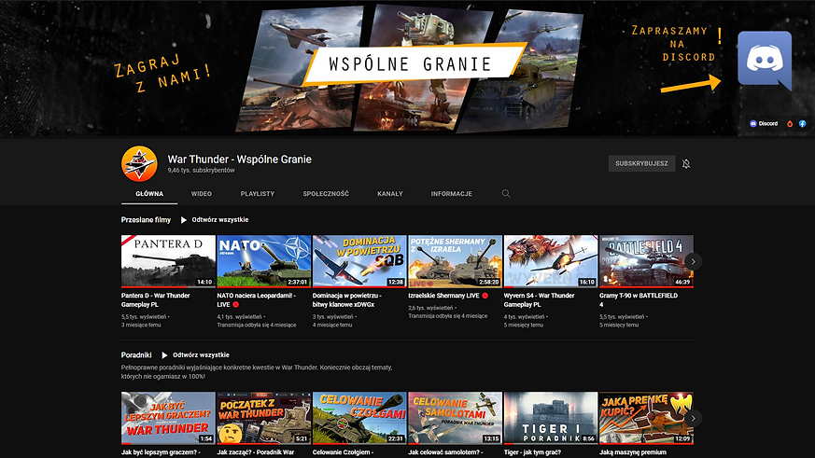
Task: Click the SUBSKRYBUJESZ button
Action: pyautogui.click(x=642, y=163)
